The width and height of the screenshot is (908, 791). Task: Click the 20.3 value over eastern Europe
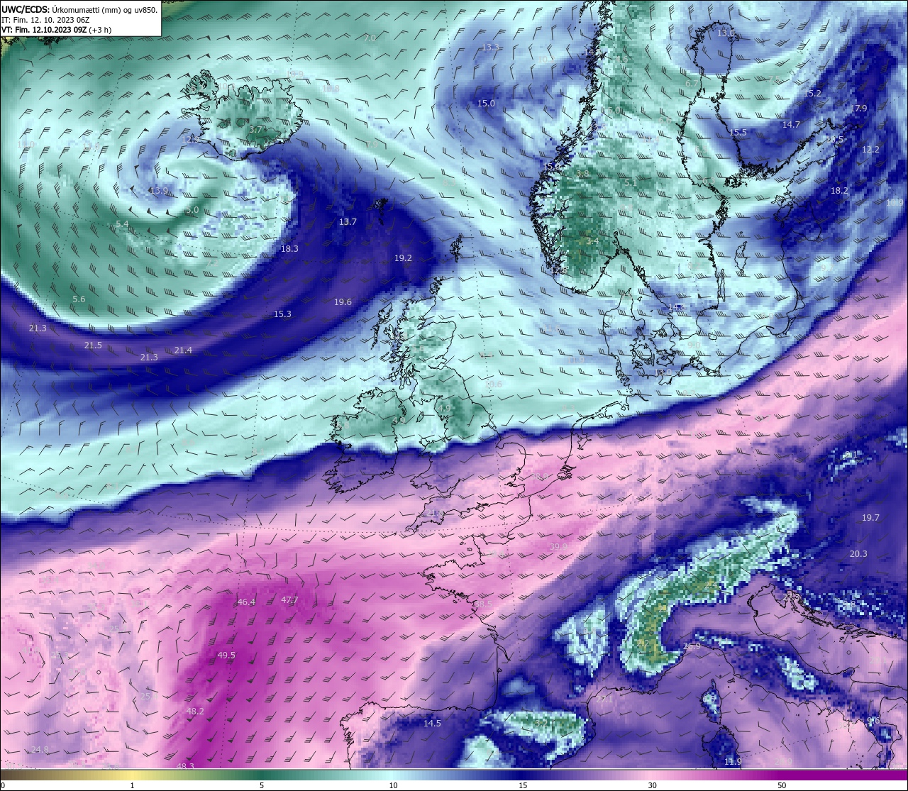[x=858, y=554]
